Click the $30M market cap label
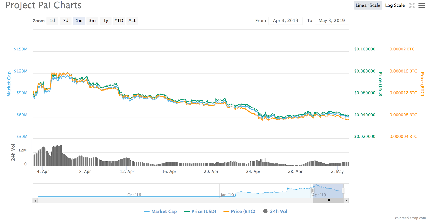This screenshot has height=222, width=427. click(22, 137)
